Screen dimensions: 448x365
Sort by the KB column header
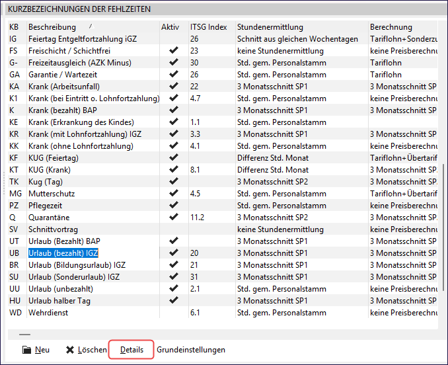click(x=14, y=27)
